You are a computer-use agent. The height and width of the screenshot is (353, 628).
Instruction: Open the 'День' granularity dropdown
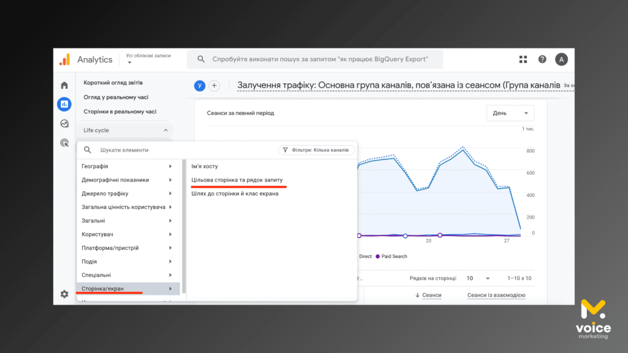(x=510, y=113)
